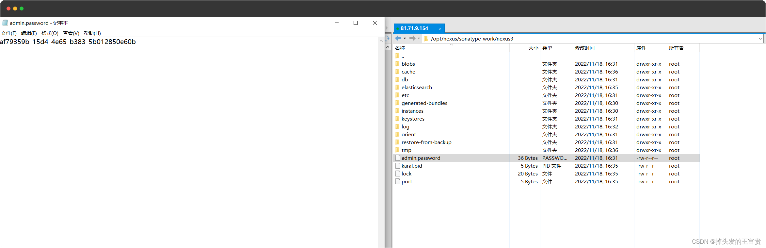Click the back arrow in file browser
This screenshot has height=248, width=766.
pos(398,38)
